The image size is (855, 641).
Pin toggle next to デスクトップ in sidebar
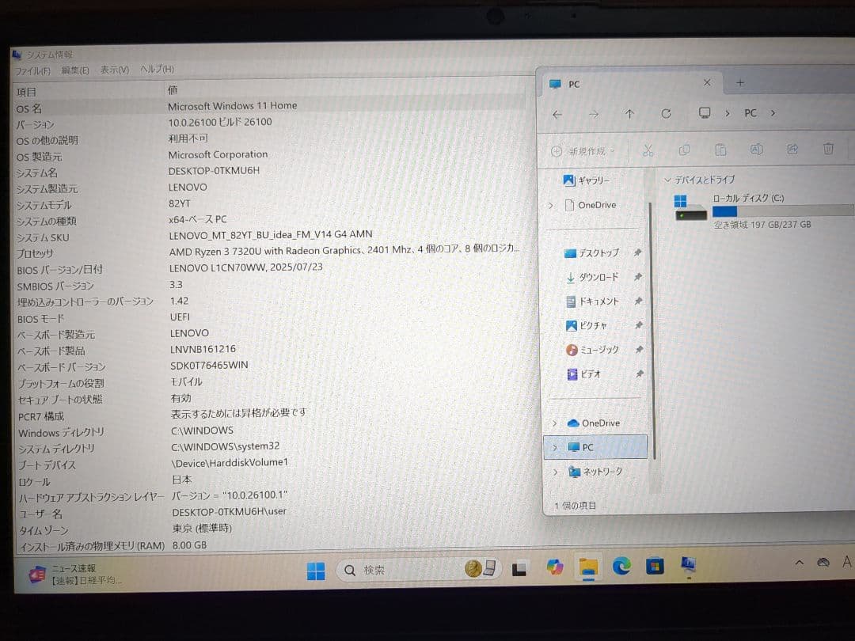pos(637,253)
